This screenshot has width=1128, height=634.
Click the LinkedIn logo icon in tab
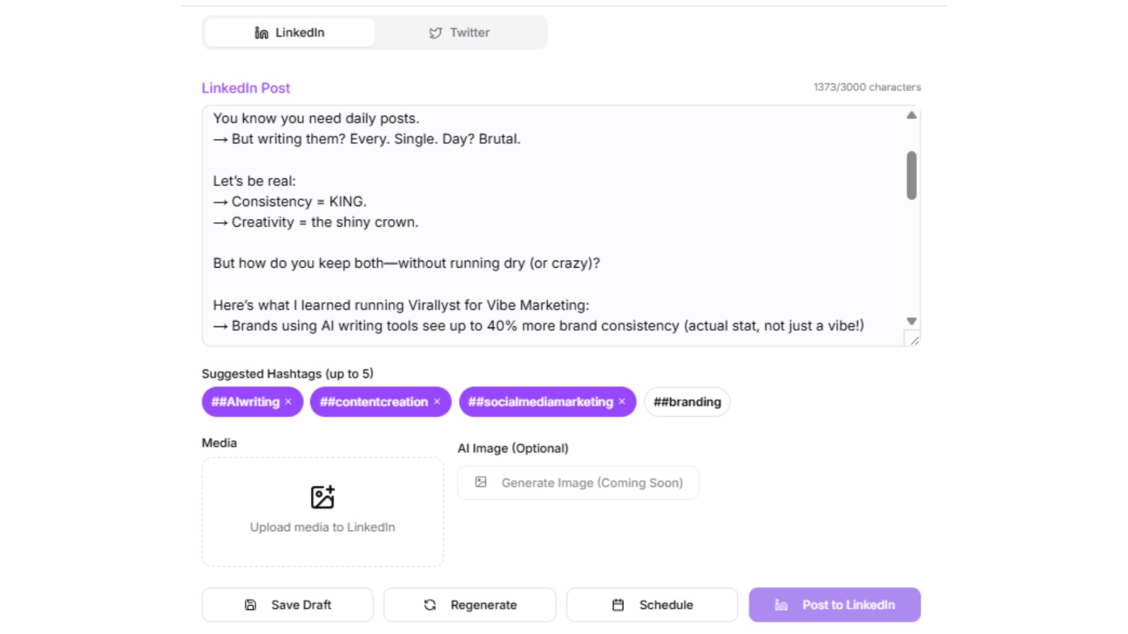tap(262, 32)
